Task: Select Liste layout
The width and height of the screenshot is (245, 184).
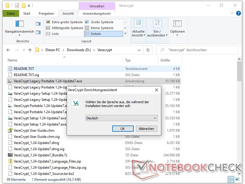Action: click(x=52, y=34)
